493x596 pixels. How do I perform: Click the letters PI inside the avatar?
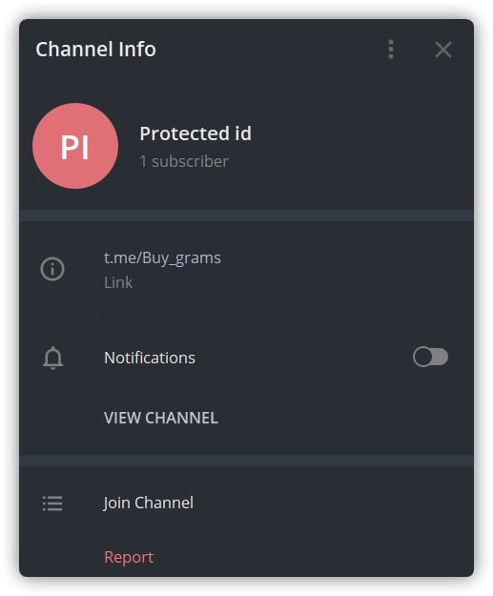click(x=75, y=147)
